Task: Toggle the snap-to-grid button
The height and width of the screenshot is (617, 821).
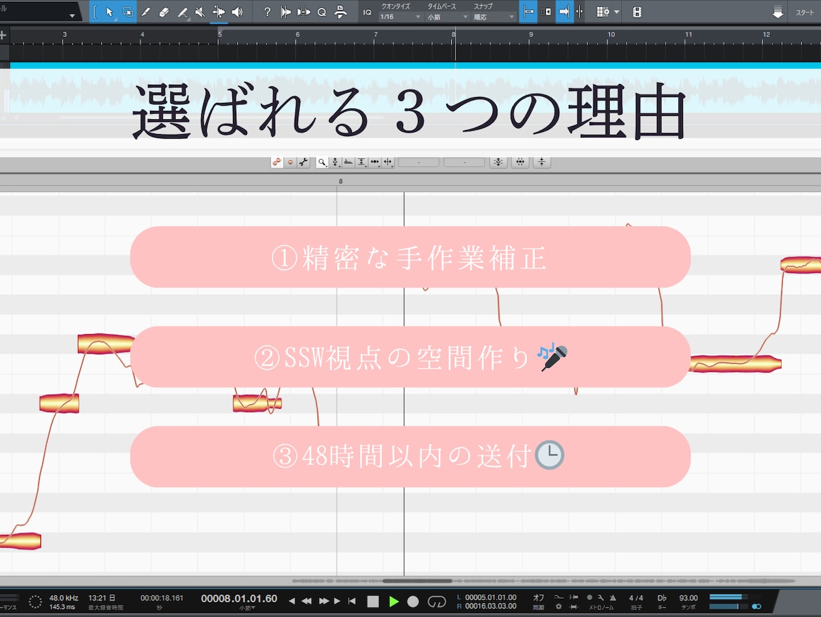Action: click(x=529, y=12)
